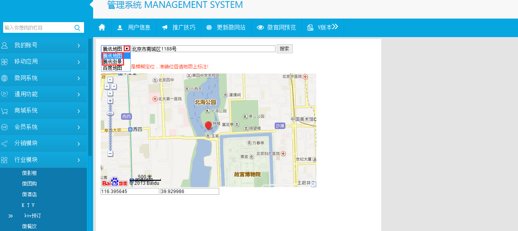Open the map provider dropdown arrow
Screen dimensions: 518x231
coord(126,49)
